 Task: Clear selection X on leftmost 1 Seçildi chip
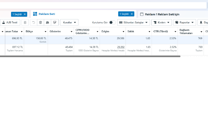click(x=25, y=14)
